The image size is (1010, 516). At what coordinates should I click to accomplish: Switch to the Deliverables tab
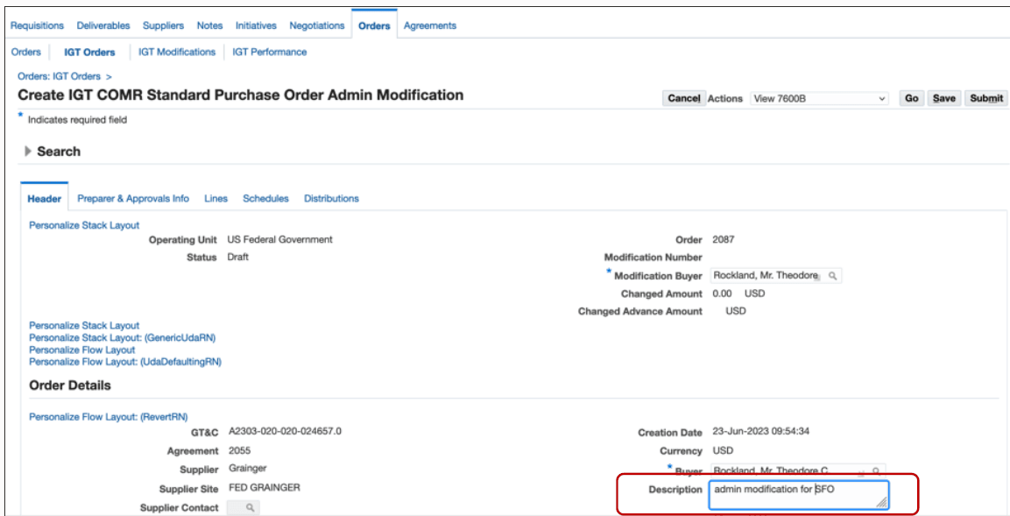tap(103, 25)
